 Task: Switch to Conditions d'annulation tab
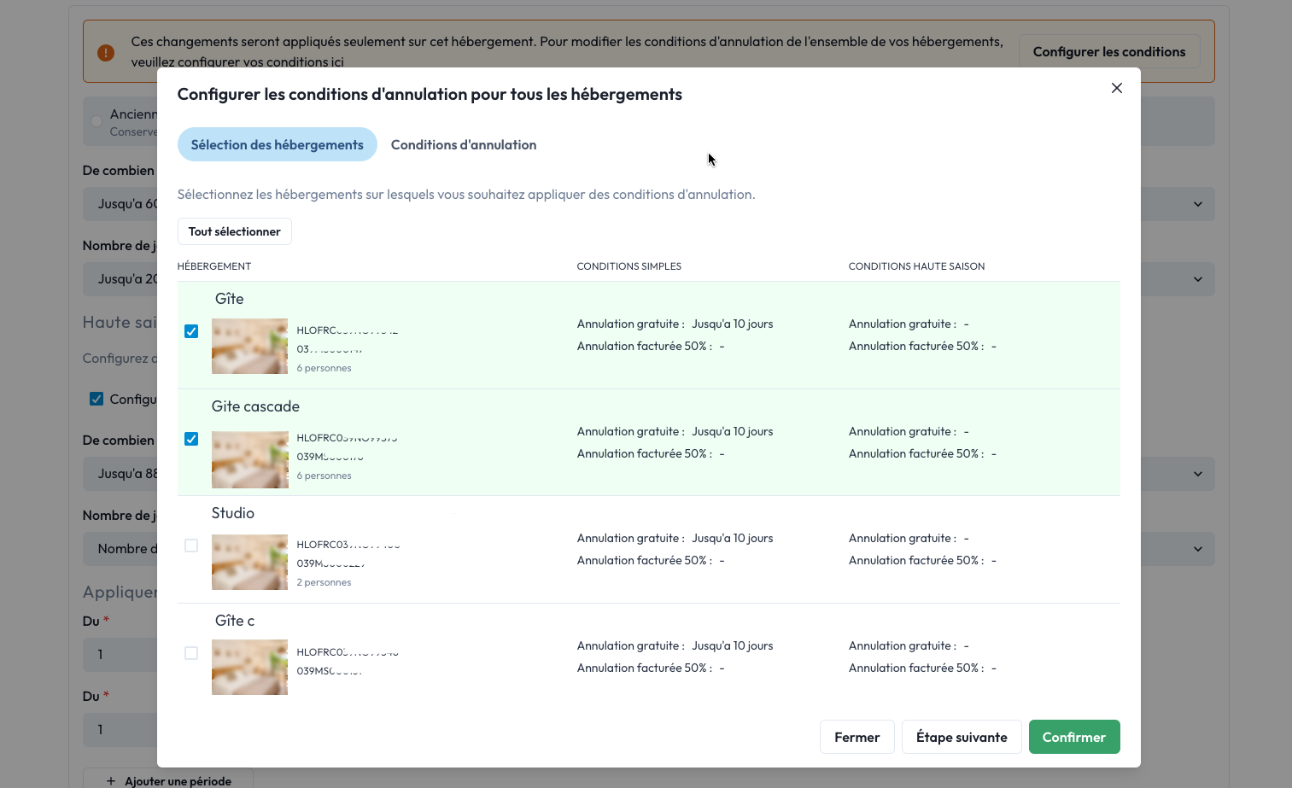464,144
